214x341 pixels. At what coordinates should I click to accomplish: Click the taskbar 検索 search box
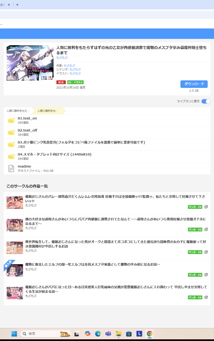46,334
